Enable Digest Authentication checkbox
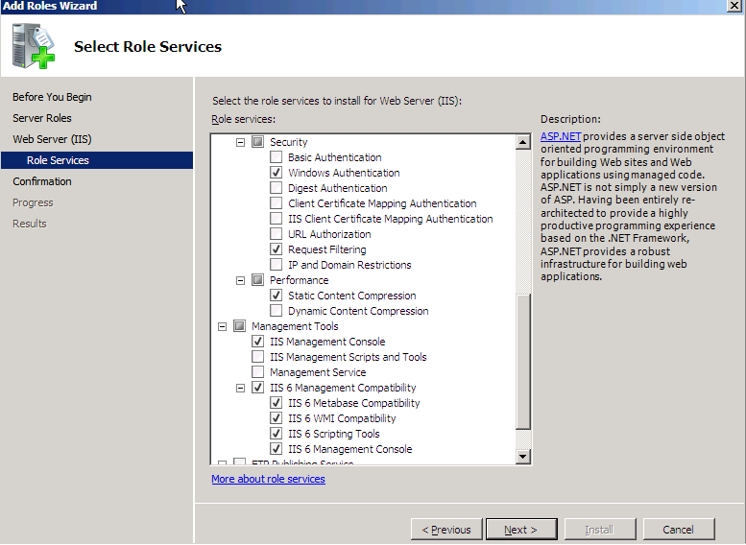746x545 pixels. pos(276,188)
